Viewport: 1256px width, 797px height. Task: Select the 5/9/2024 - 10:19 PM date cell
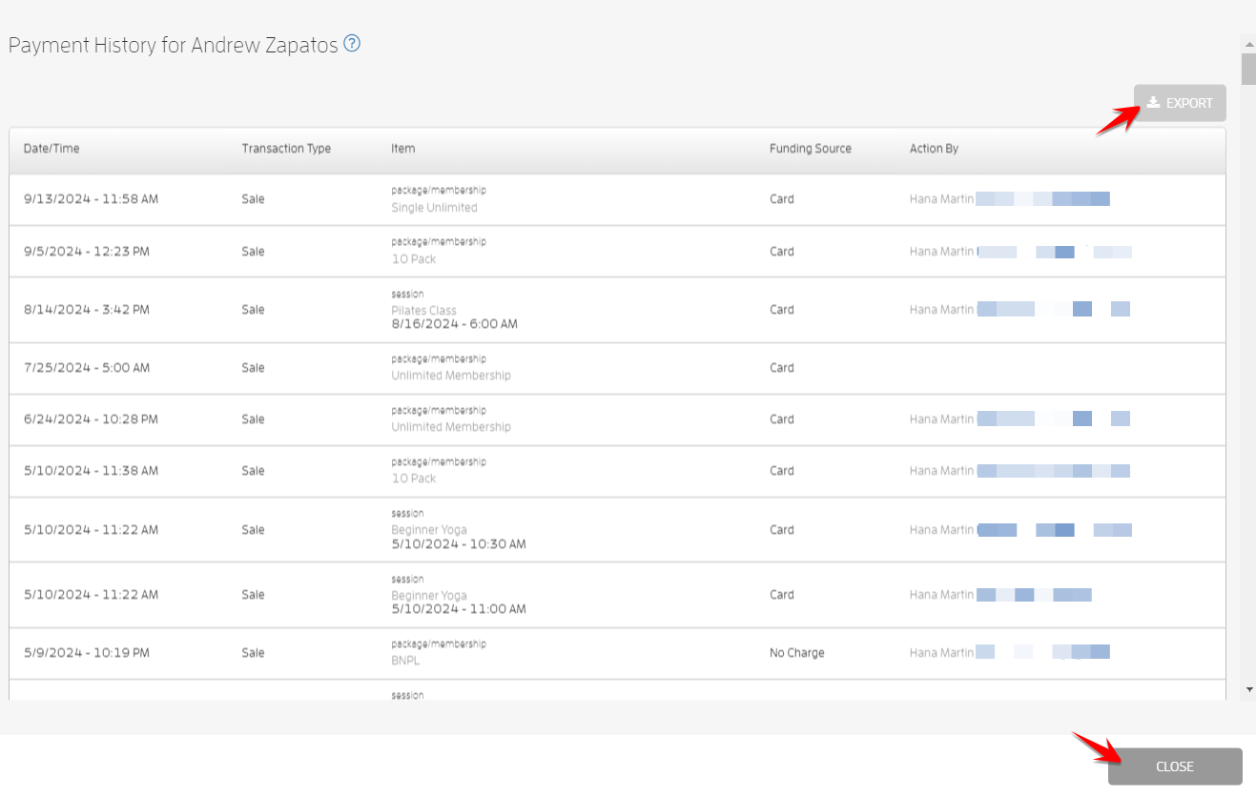(87, 653)
